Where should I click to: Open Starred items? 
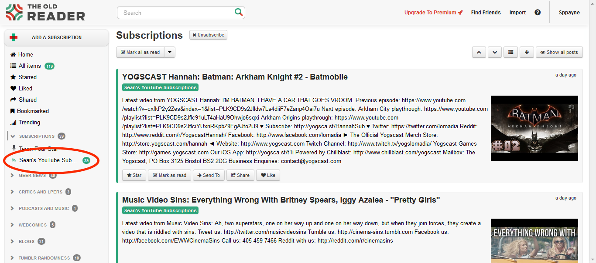24,77
